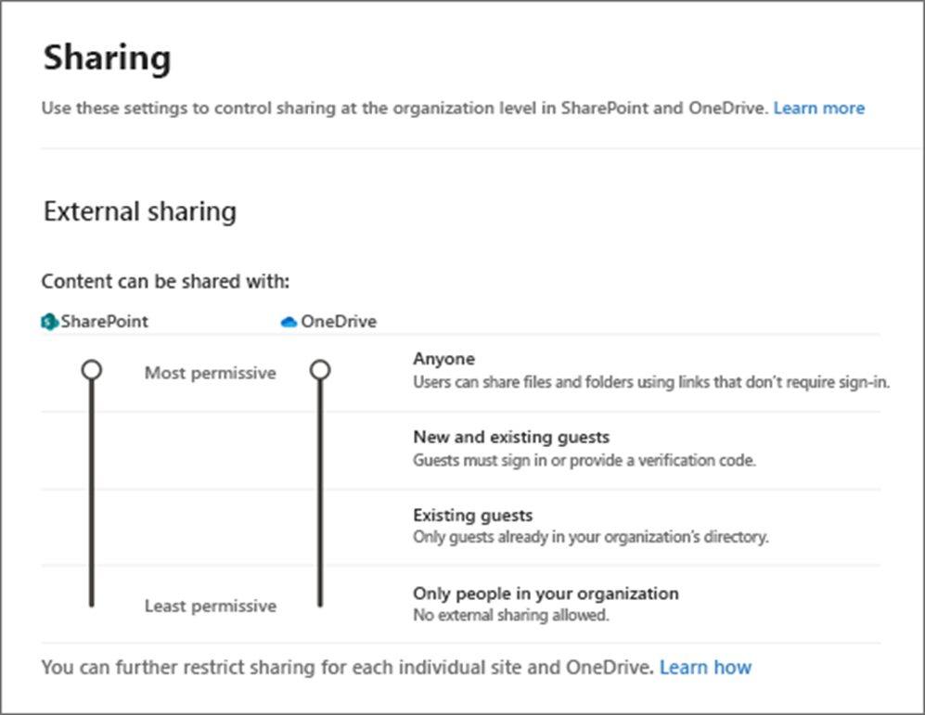Open the "Learn how" link

point(706,667)
